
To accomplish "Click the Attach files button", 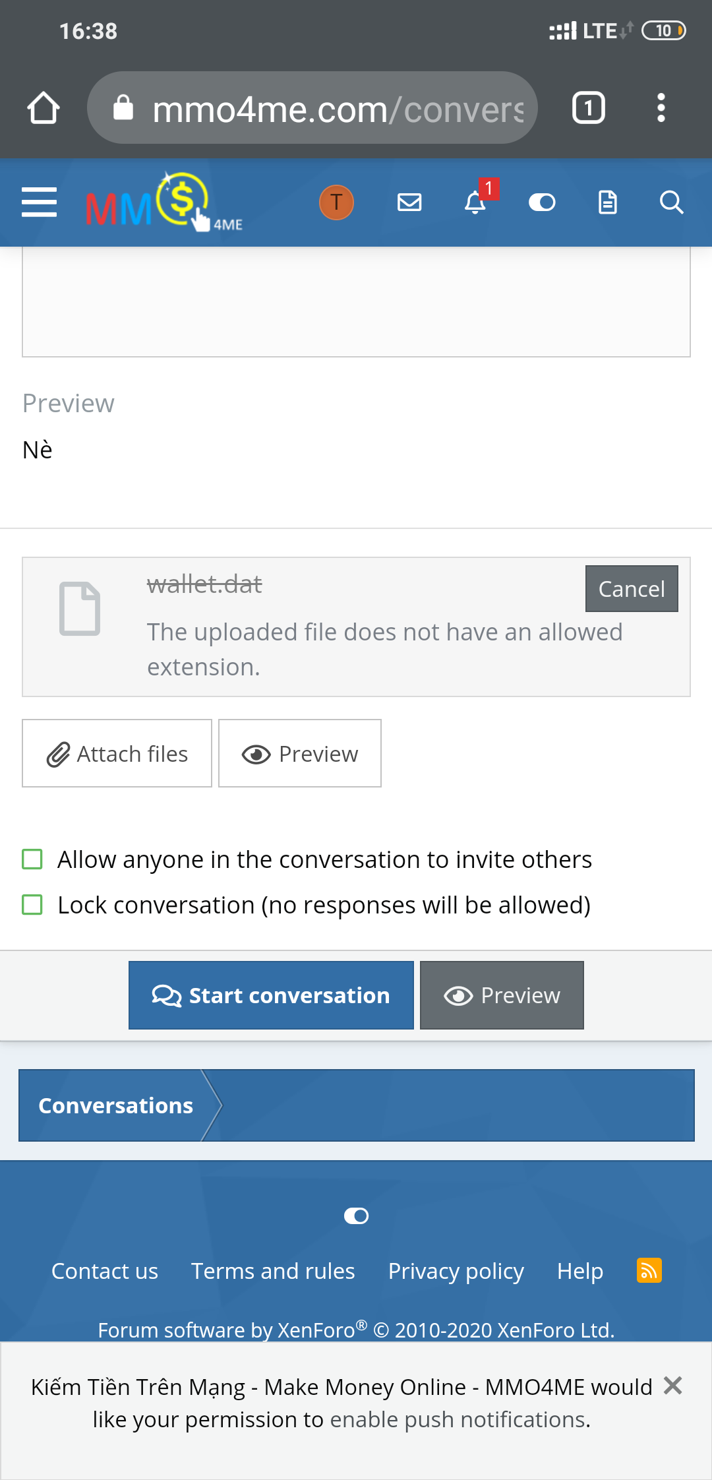I will coord(117,753).
